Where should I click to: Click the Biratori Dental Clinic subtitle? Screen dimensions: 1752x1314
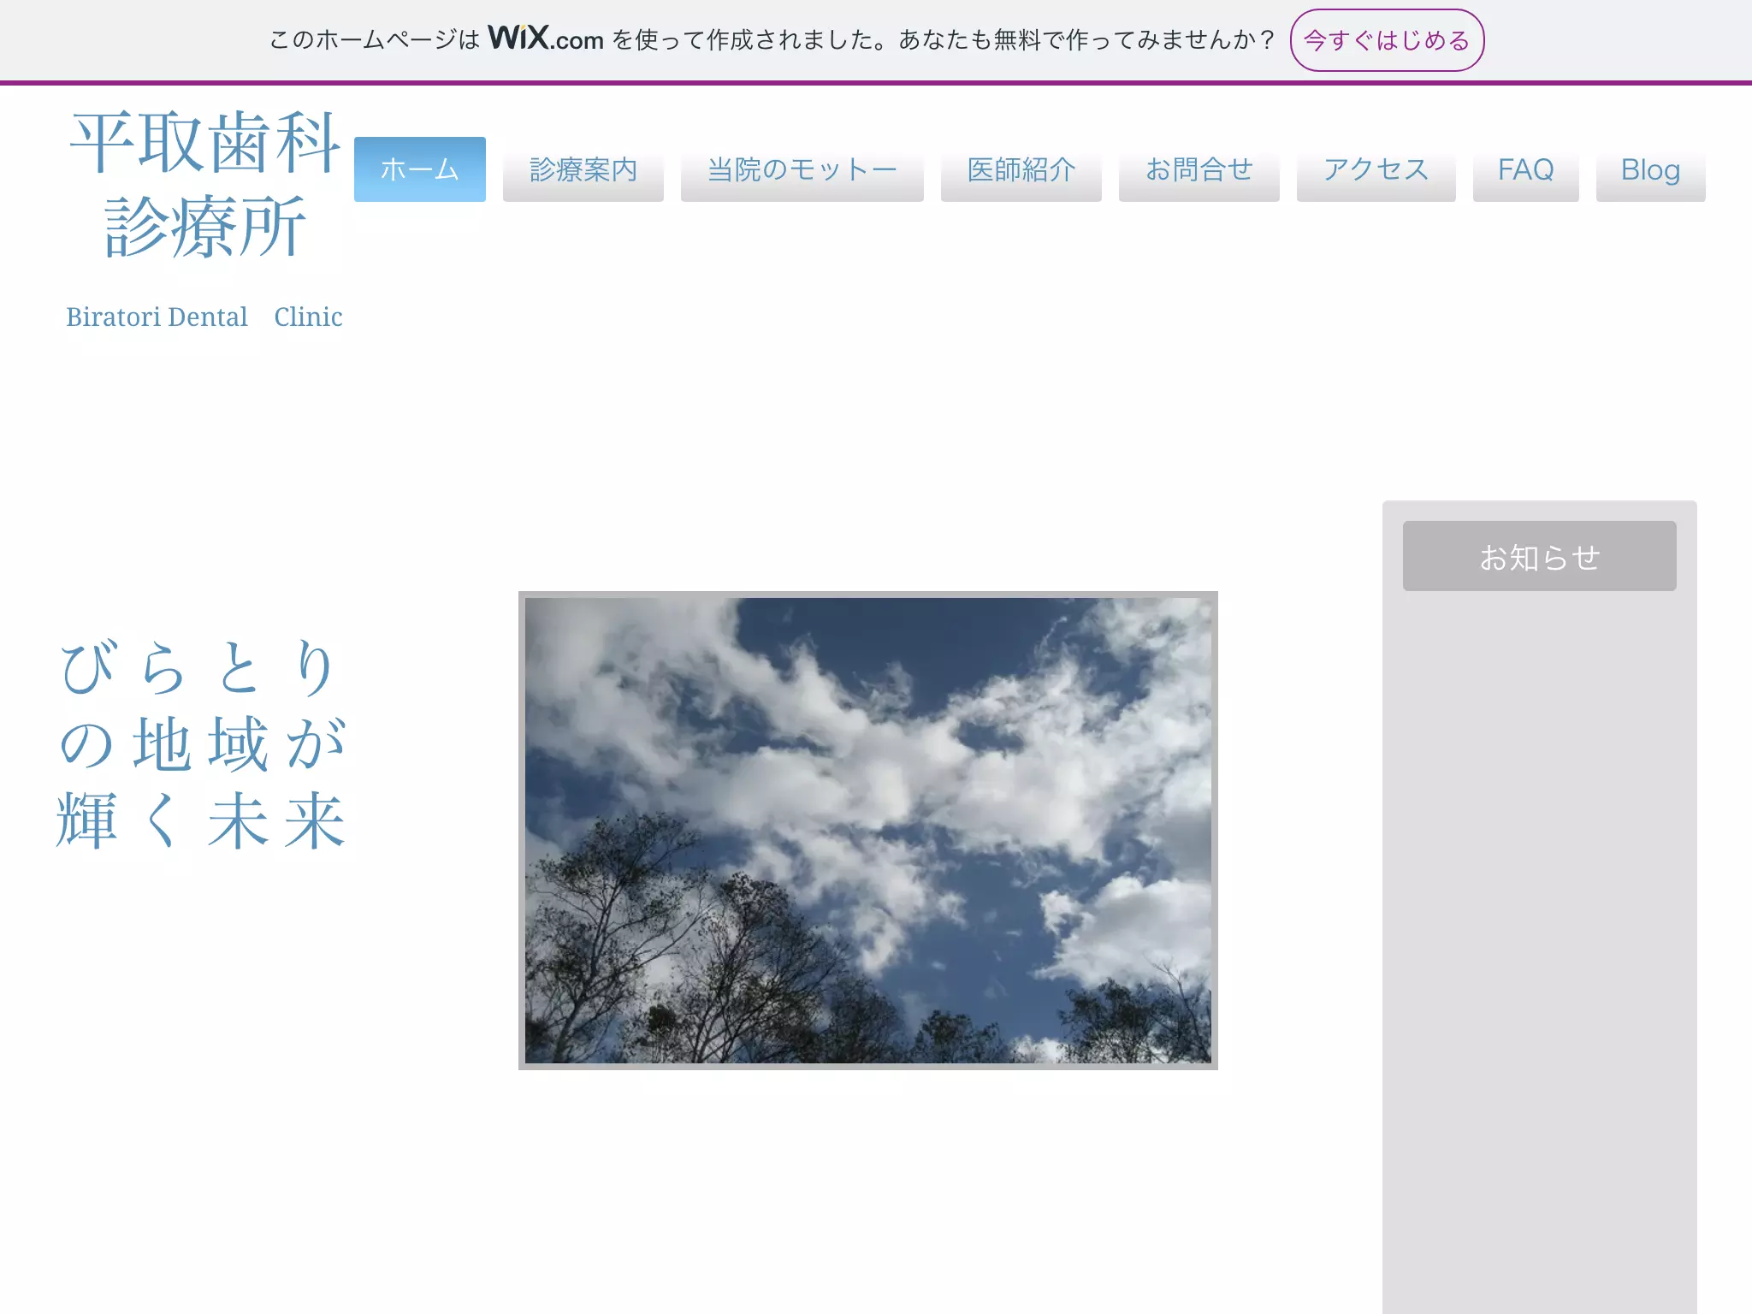pyautogui.click(x=204, y=317)
